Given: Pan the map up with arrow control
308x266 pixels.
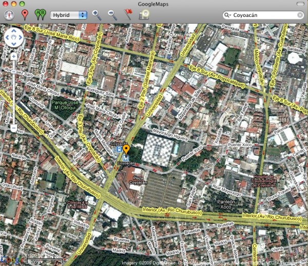Looking at the screenshot, I should coord(14,31).
